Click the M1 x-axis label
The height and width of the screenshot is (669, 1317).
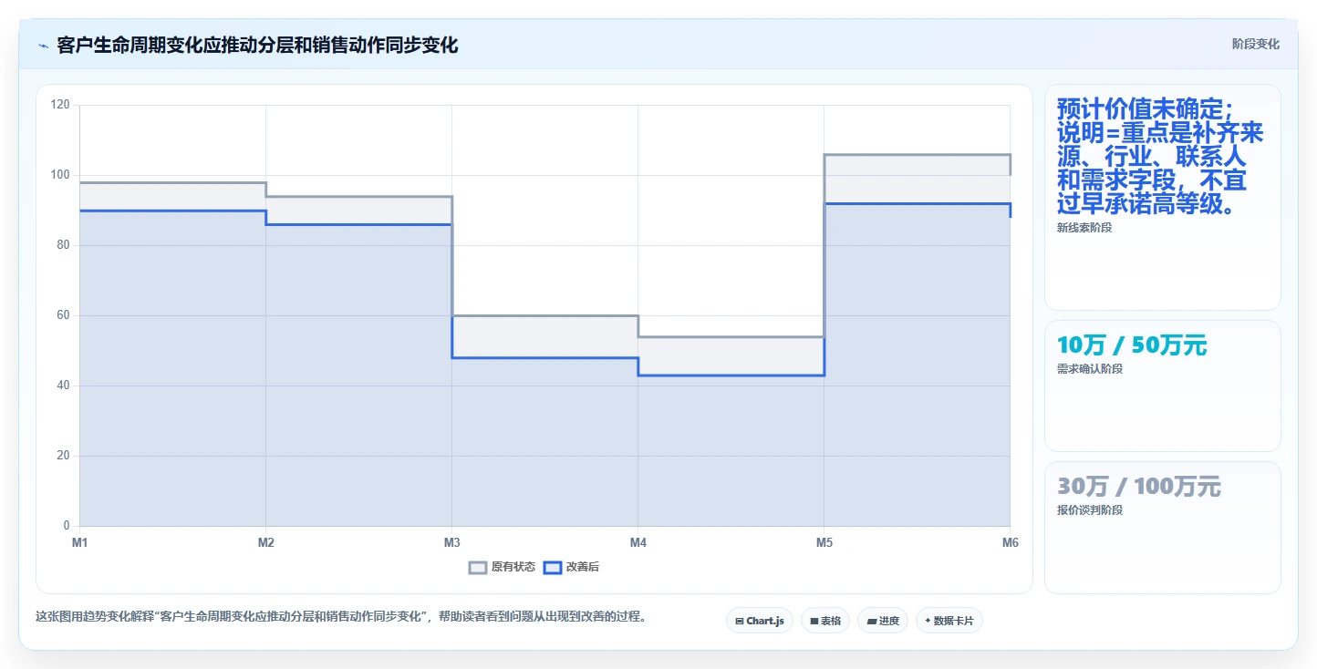click(x=80, y=543)
